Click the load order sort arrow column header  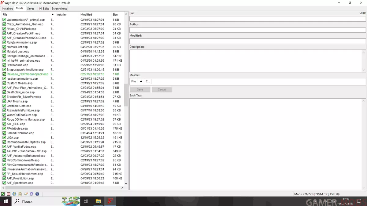click(x=53, y=14)
